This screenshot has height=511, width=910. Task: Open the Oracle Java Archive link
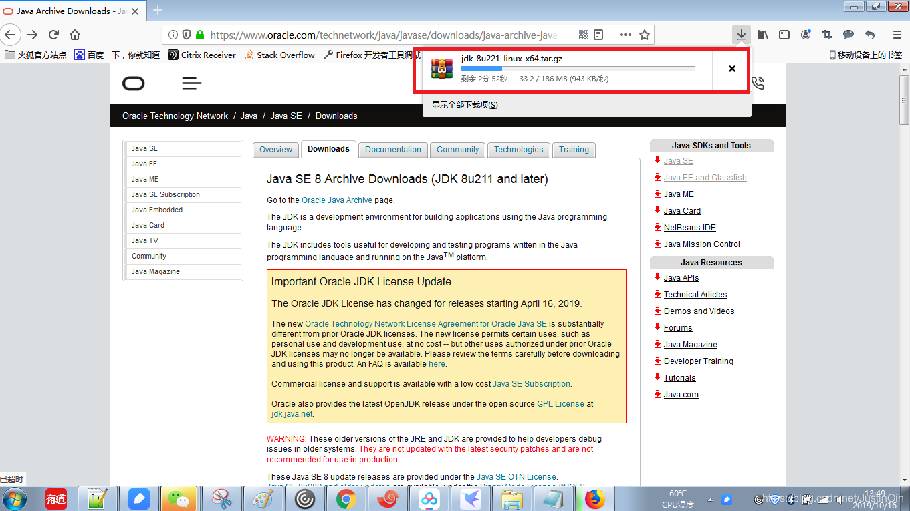pos(336,200)
